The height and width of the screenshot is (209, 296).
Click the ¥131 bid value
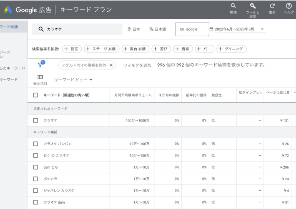coord(284,120)
